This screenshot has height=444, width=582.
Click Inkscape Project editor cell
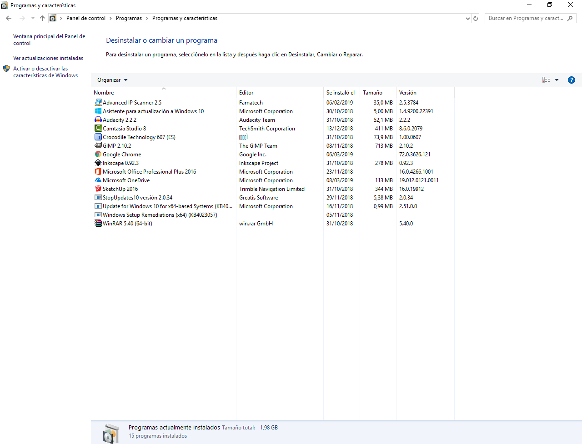tap(259, 163)
